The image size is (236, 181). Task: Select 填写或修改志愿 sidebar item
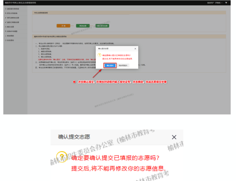(13, 18)
